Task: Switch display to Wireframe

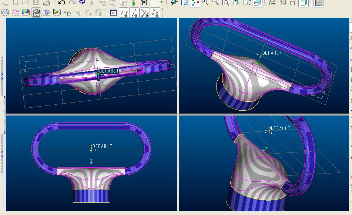Action: tap(272, 3)
